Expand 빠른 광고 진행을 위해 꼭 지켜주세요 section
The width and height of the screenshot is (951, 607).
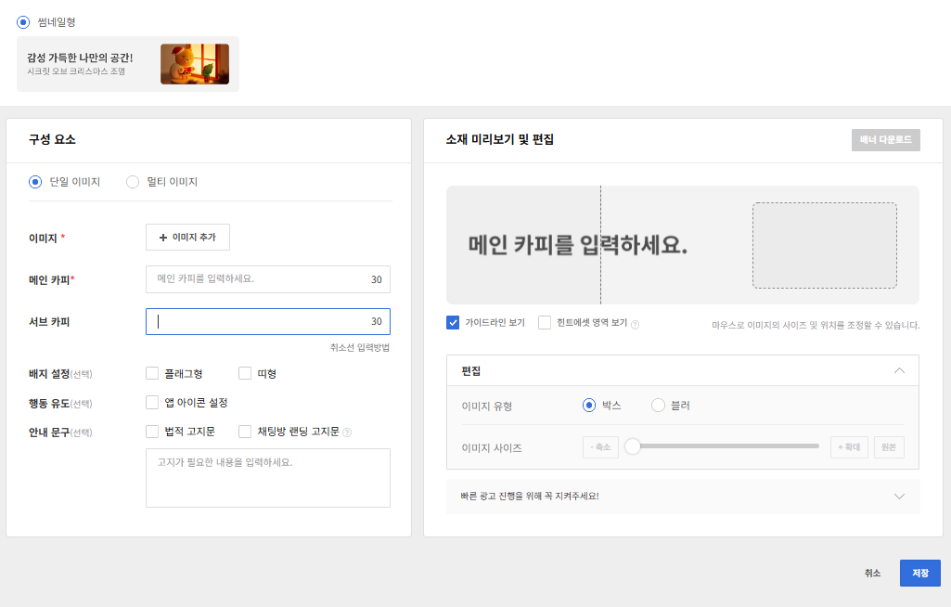coord(898,496)
